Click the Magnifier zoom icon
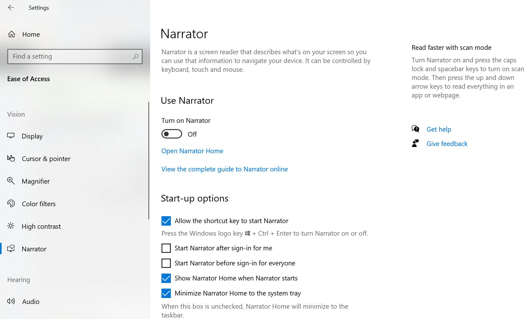 (x=11, y=181)
